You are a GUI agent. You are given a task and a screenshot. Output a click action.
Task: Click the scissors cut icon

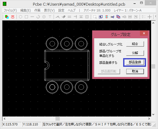(112, 17)
